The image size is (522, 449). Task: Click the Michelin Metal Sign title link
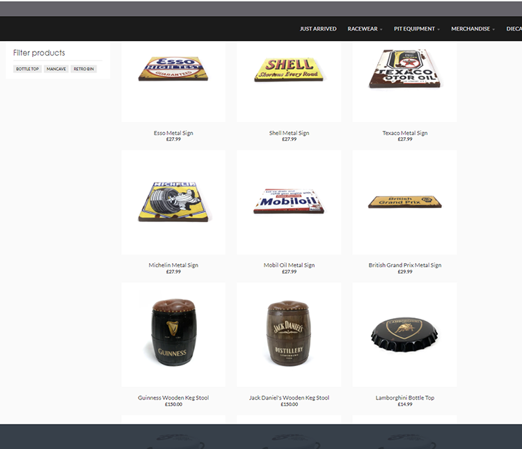173,265
